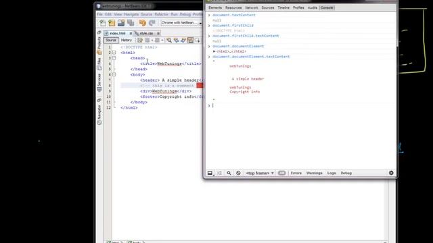Click the orange Undo arrow in NetBeans

click(x=143, y=23)
